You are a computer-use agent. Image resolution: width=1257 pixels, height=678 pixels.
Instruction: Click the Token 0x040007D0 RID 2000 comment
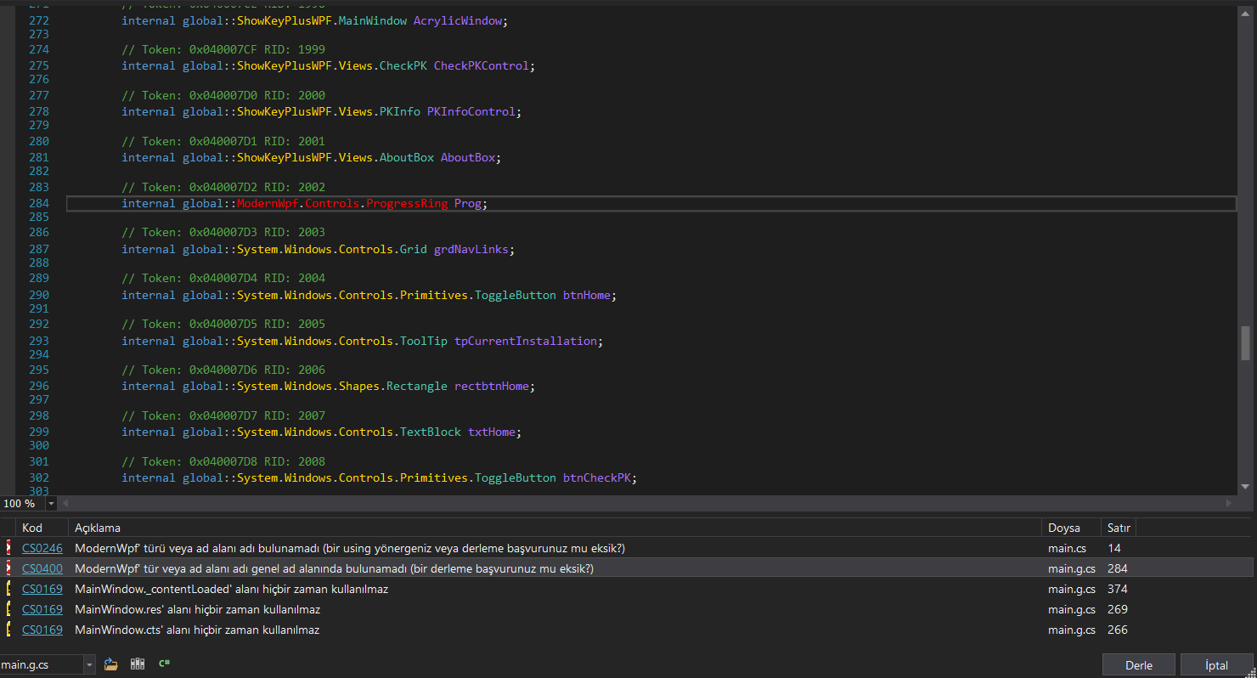click(223, 95)
